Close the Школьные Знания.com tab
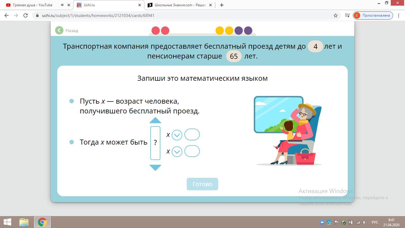This screenshot has height=228, width=405. tap(211, 5)
